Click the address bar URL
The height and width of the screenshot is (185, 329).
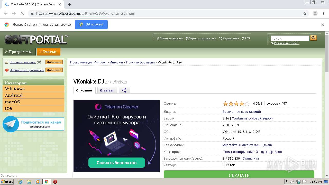tap(85, 13)
